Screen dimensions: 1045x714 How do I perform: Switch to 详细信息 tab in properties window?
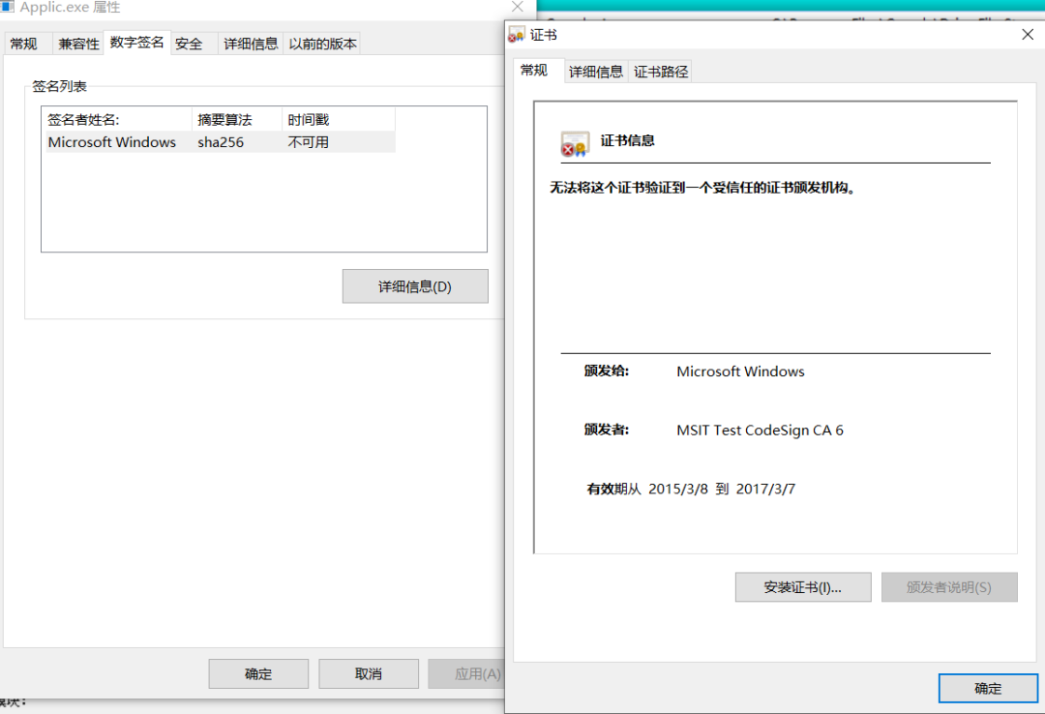(251, 44)
